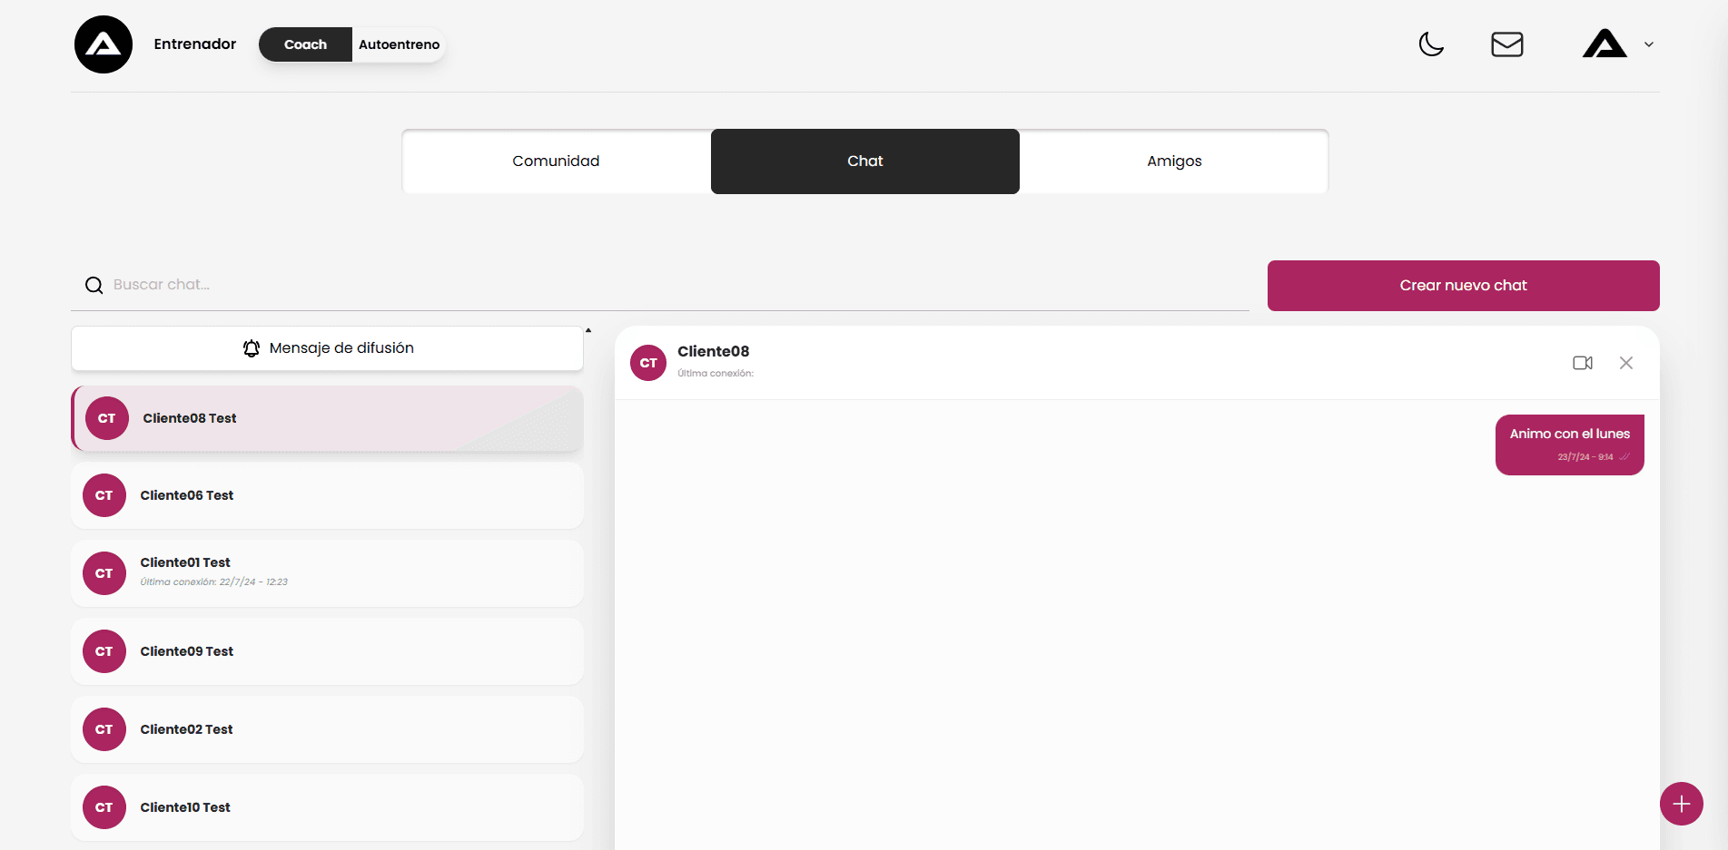Switch to Coach mode

pos(305,44)
